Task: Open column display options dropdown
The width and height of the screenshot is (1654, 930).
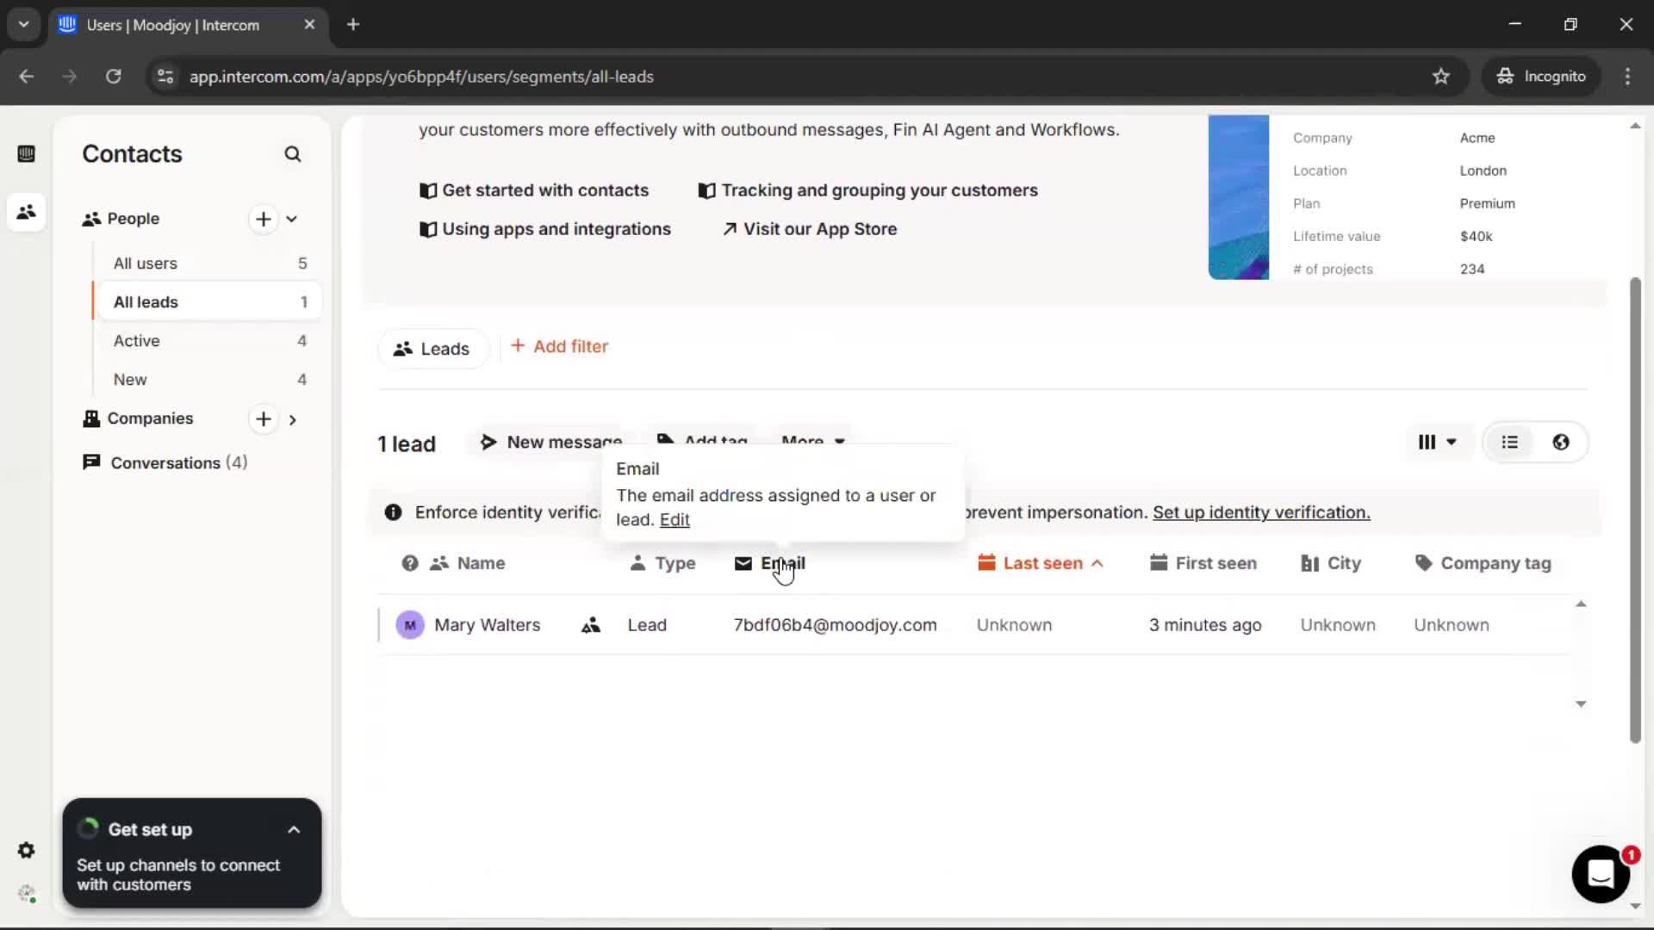Action: click(1437, 443)
